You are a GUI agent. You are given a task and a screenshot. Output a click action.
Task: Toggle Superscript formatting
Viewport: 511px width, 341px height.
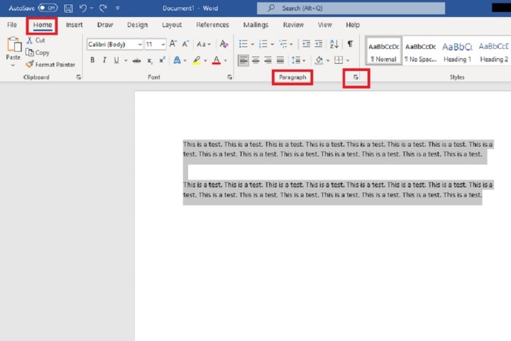[162, 60]
